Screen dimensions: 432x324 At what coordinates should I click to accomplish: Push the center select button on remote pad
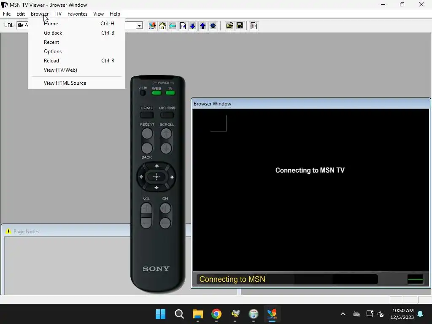click(x=157, y=177)
